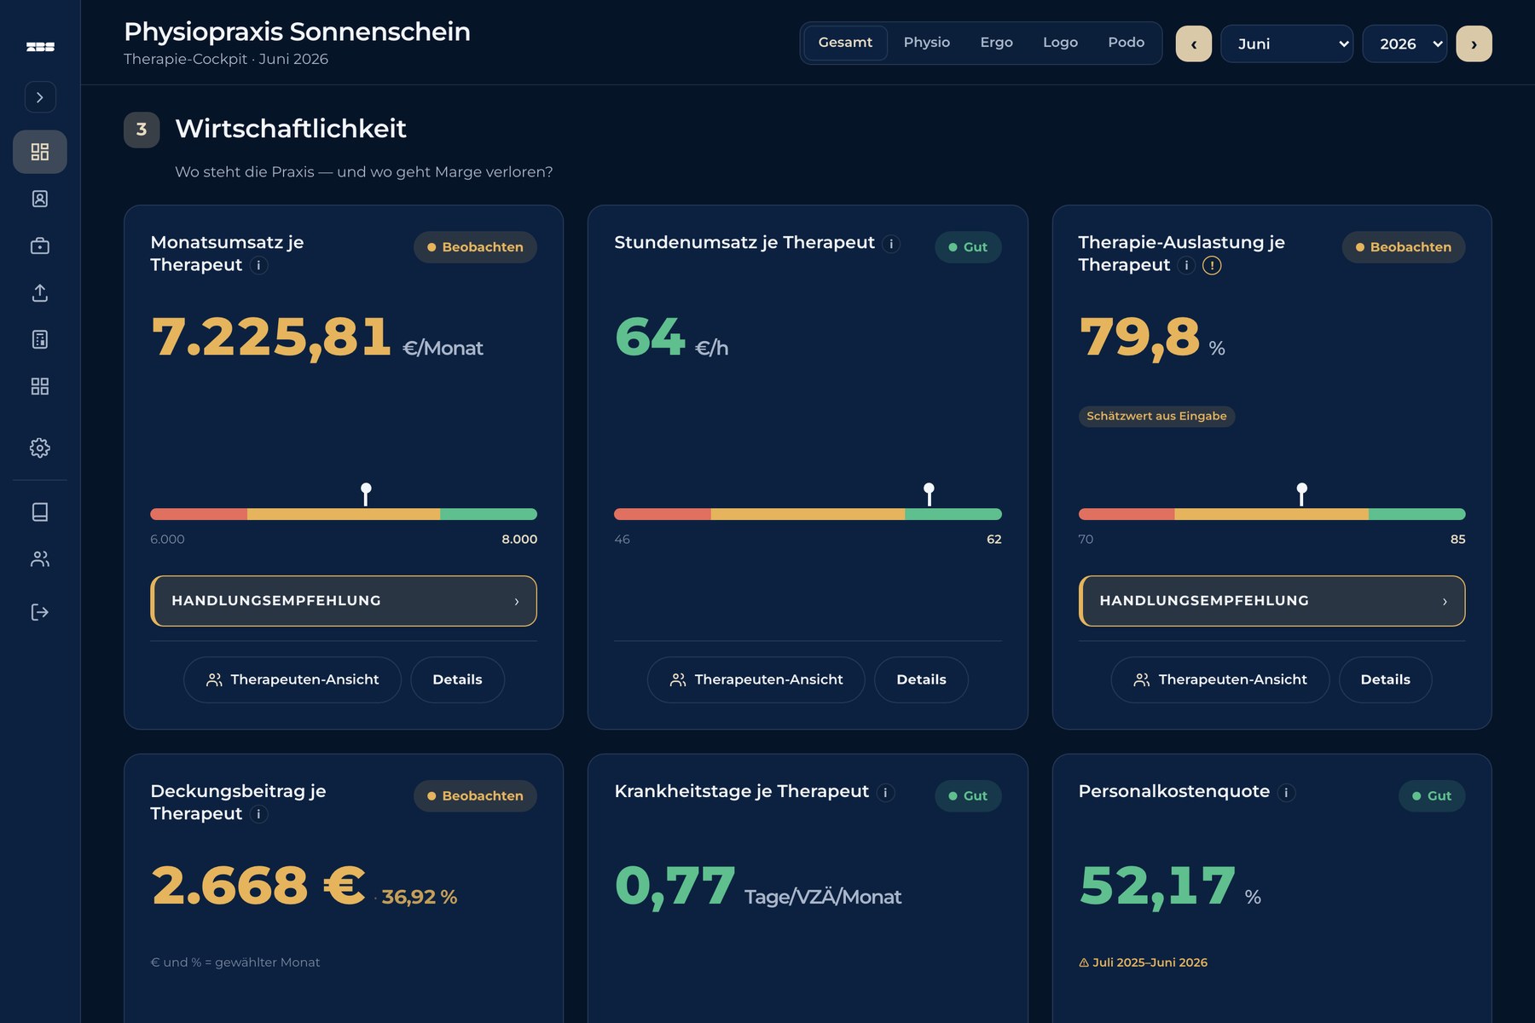Open the contact profile icon in sidebar
1535x1023 pixels.
[x=40, y=199]
